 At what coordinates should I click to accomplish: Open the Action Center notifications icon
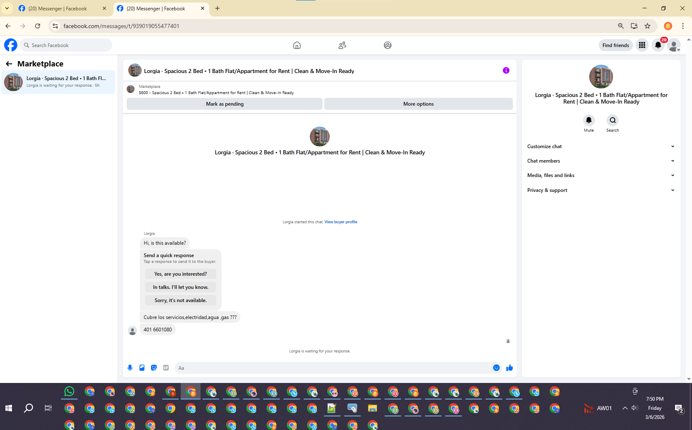pyautogui.click(x=679, y=409)
